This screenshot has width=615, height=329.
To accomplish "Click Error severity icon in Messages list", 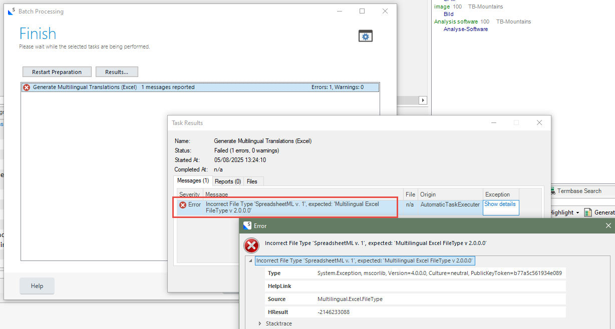I will [x=182, y=204].
